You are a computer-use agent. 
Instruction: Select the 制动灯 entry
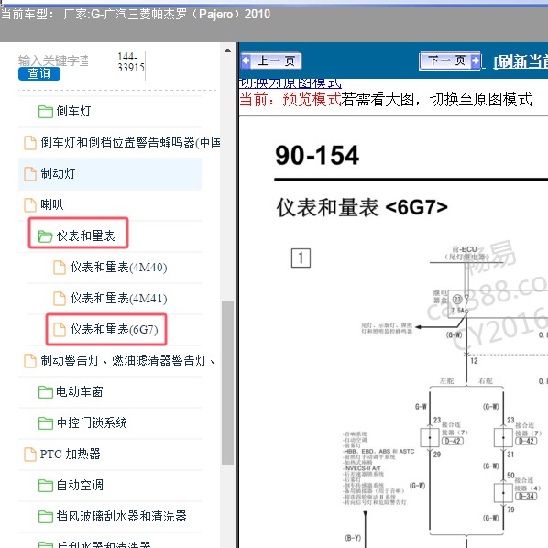click(x=110, y=174)
